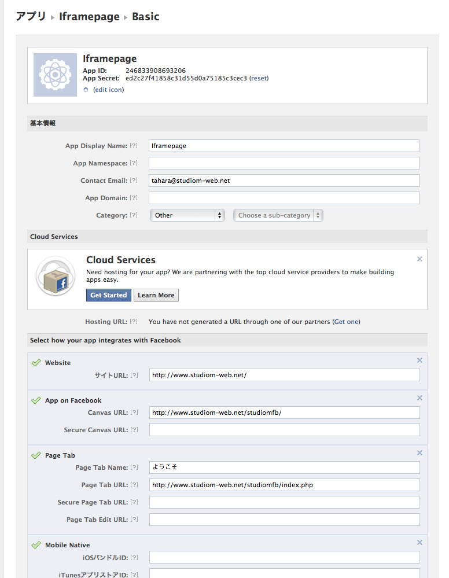
Task: Click the Iframepage app icon thumbnail
Action: 56,75
